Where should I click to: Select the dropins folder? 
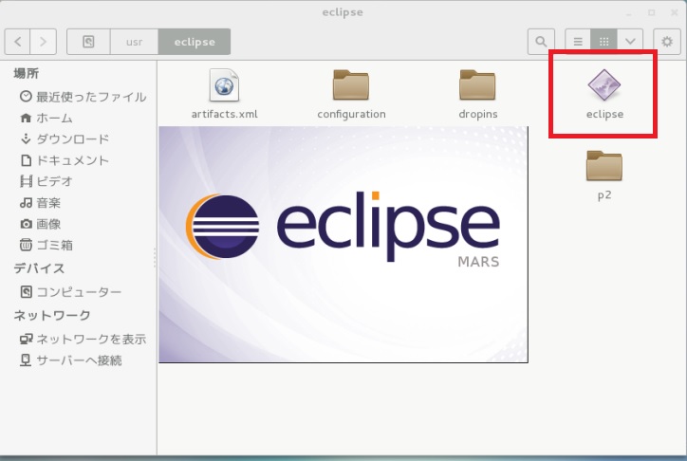[x=477, y=84]
